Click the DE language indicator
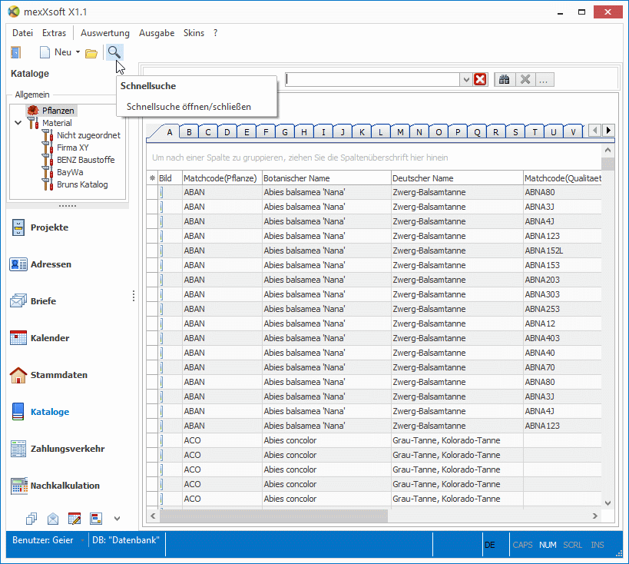Image resolution: width=629 pixels, height=564 pixels. 490,545
